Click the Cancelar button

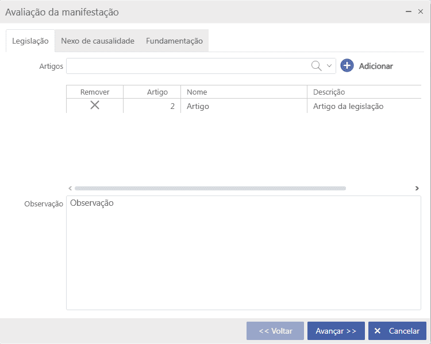pyautogui.click(x=397, y=331)
